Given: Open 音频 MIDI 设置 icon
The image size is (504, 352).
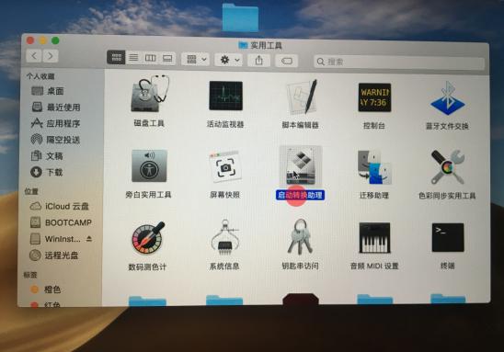Looking at the screenshot, I should click(x=374, y=238).
